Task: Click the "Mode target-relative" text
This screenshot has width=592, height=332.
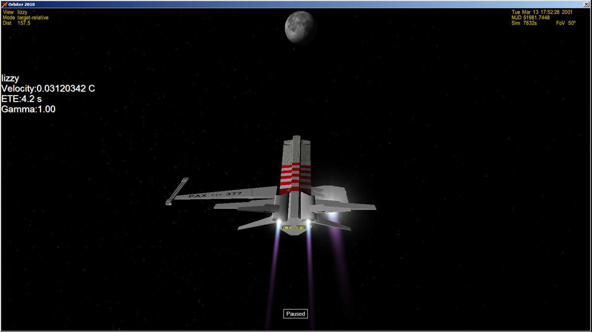Action: coord(26,17)
